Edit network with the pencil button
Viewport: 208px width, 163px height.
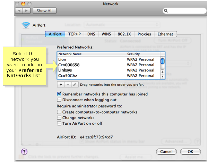click(x=75, y=85)
